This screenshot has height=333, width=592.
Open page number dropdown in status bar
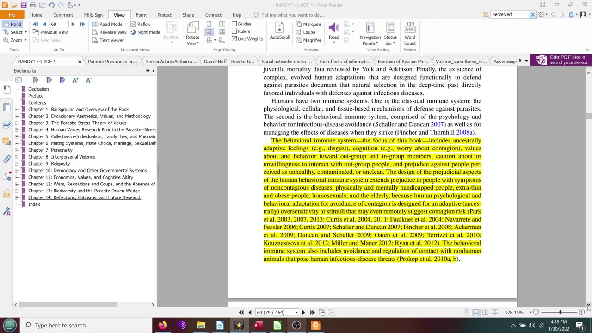[296, 313]
